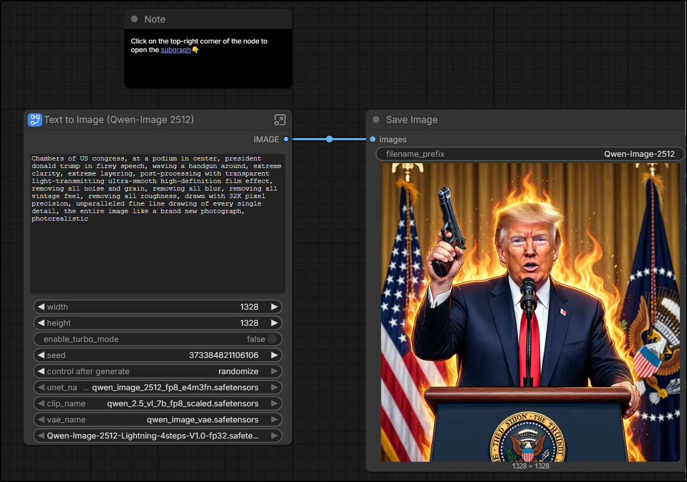Edit the filename_prefix field
Screen dimensions: 687x482
pos(530,154)
